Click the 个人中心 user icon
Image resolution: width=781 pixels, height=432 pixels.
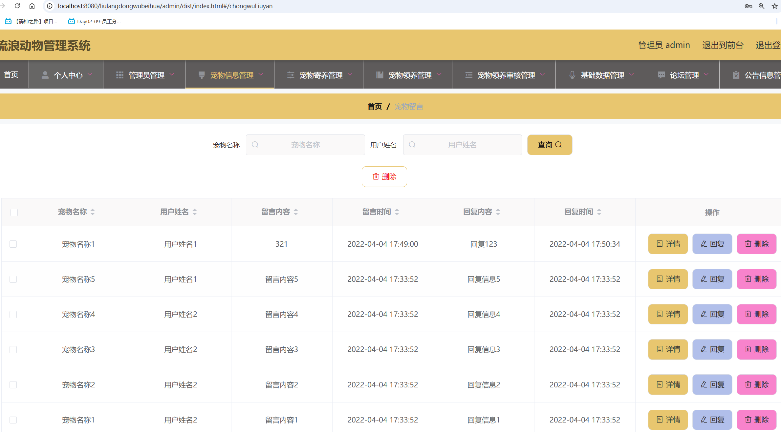pos(45,75)
